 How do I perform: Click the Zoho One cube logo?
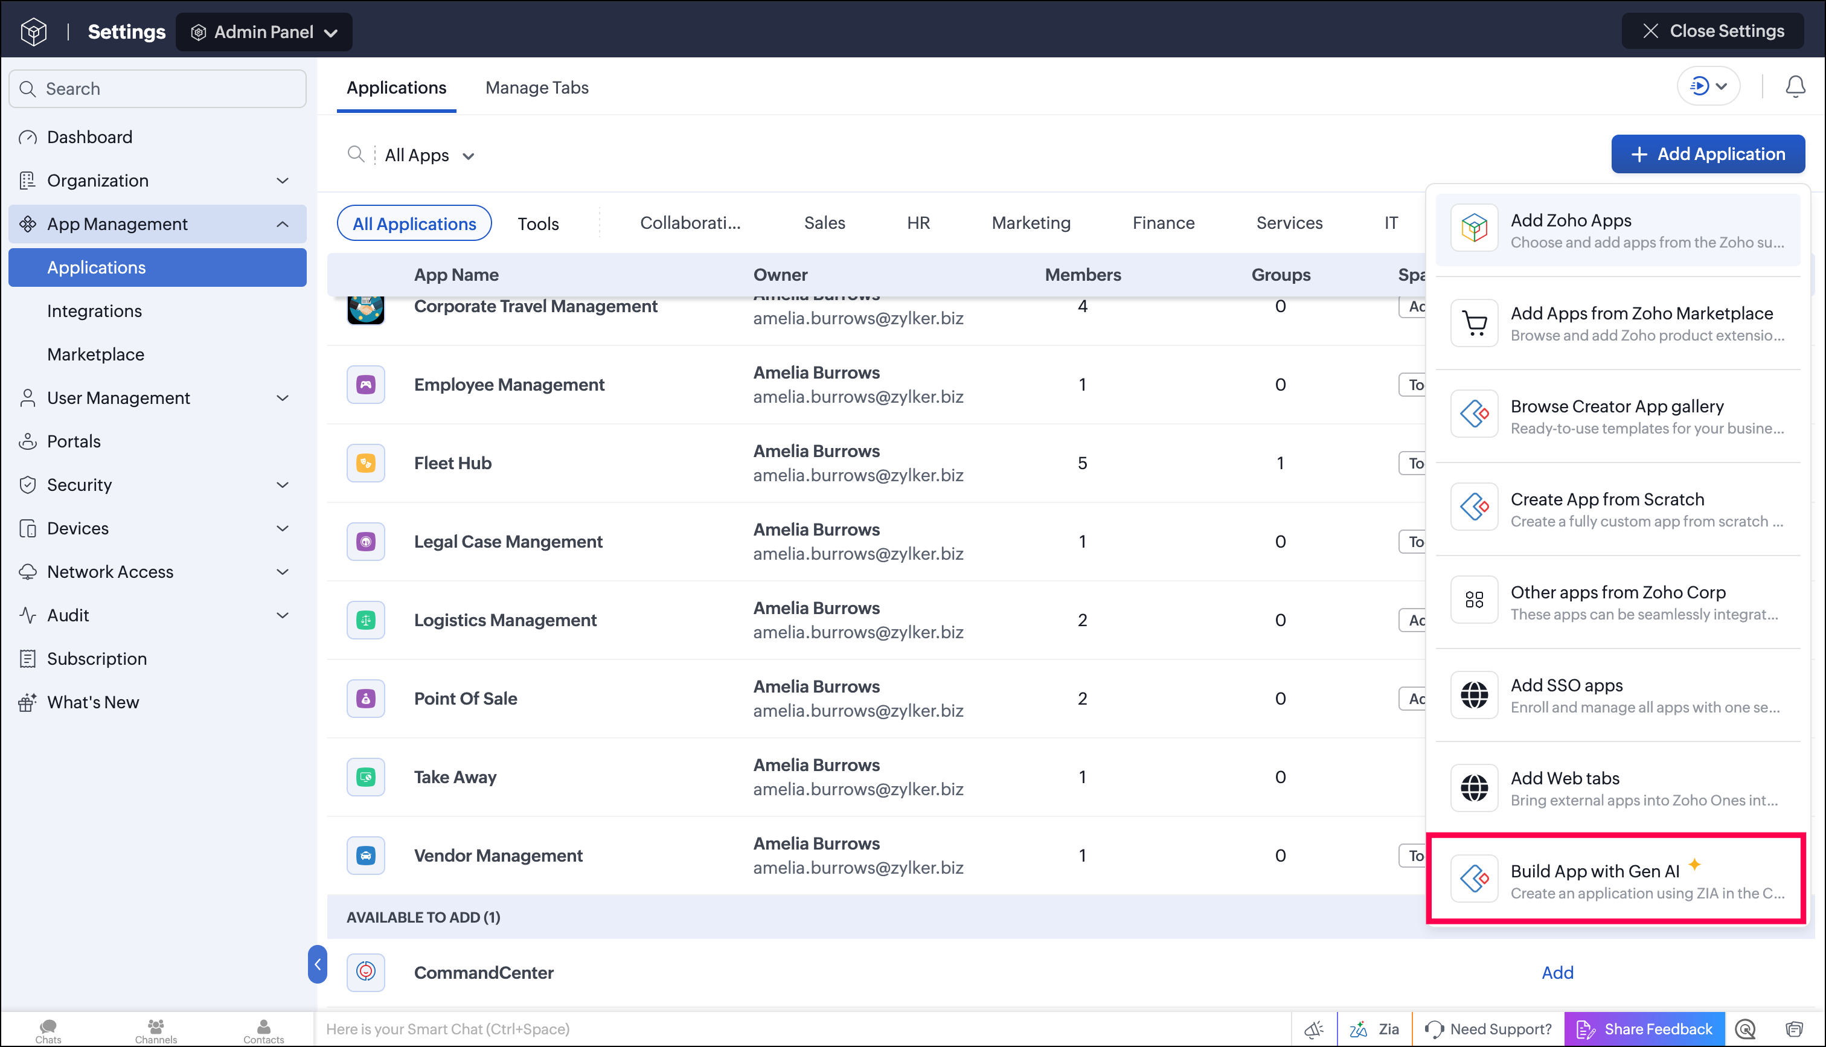(34, 31)
